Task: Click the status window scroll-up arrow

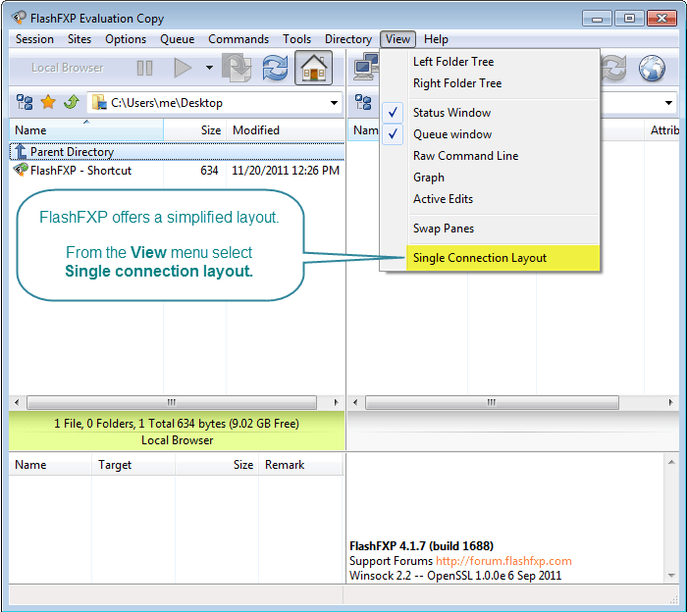Action: point(671,462)
